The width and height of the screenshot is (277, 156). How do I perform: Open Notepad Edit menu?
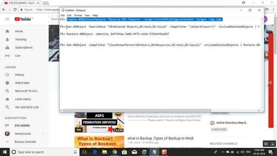[x=69, y=16]
